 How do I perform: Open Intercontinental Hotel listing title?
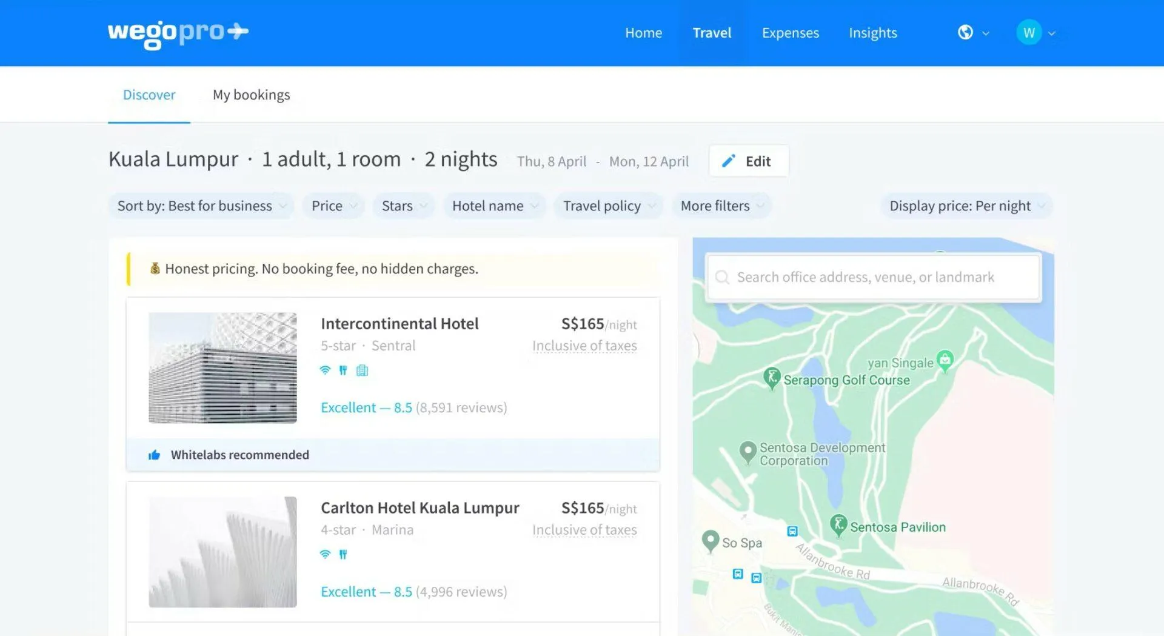tap(400, 323)
